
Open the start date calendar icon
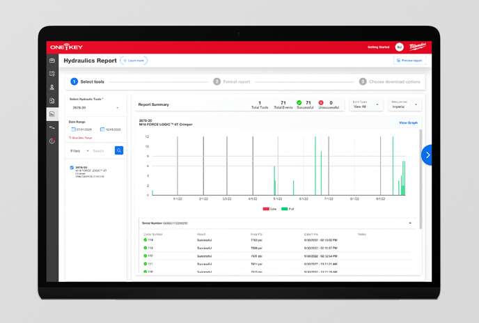click(x=73, y=129)
